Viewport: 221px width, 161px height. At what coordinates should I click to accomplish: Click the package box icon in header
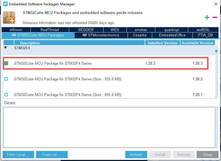pyautogui.click(x=9, y=17)
